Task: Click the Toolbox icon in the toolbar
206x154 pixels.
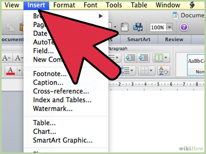Action: pyautogui.click(x=125, y=27)
